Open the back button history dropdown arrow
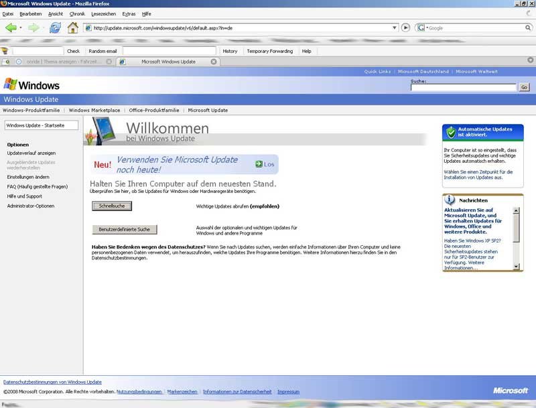536x408 pixels. (x=21, y=27)
